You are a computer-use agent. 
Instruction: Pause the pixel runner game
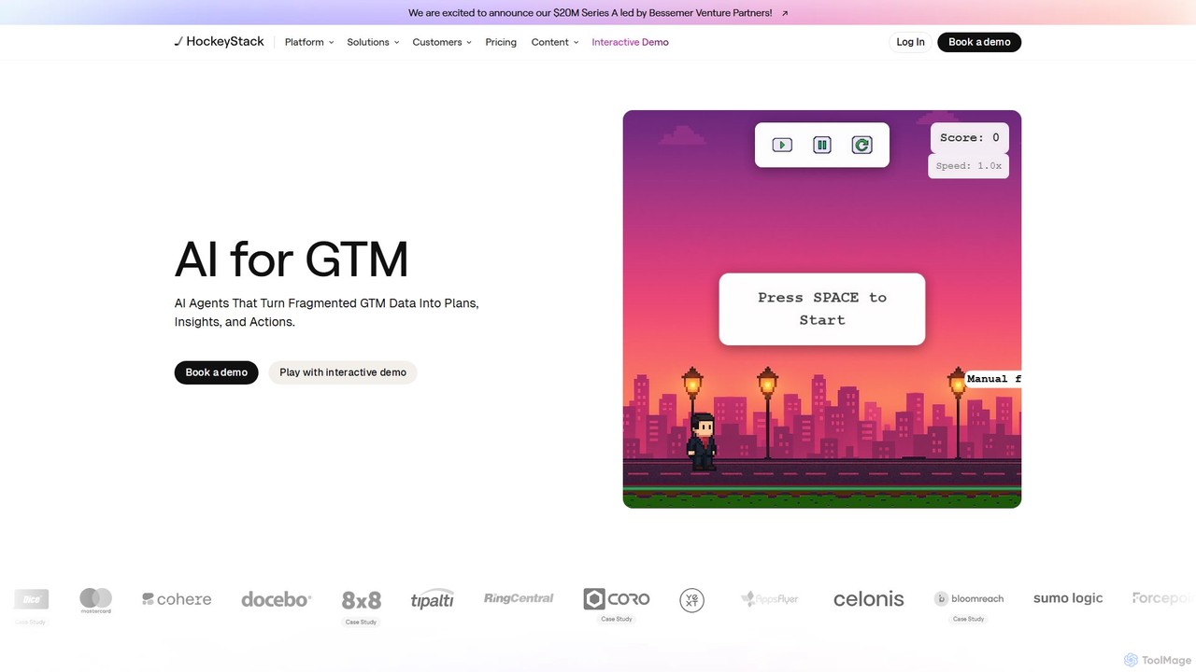tap(822, 145)
